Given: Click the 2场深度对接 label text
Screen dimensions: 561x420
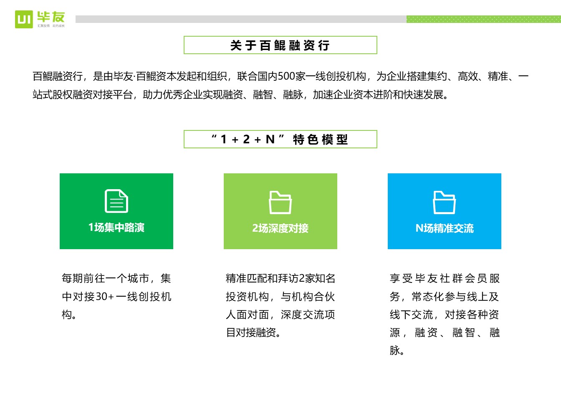Looking at the screenshot, I should click(280, 228).
